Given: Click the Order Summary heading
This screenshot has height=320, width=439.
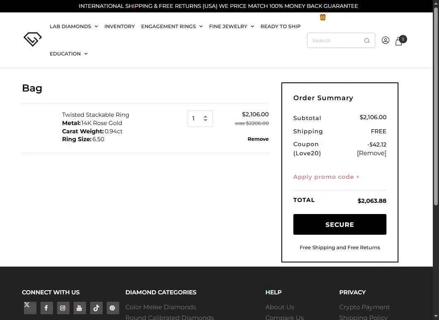Looking at the screenshot, I should [323, 98].
